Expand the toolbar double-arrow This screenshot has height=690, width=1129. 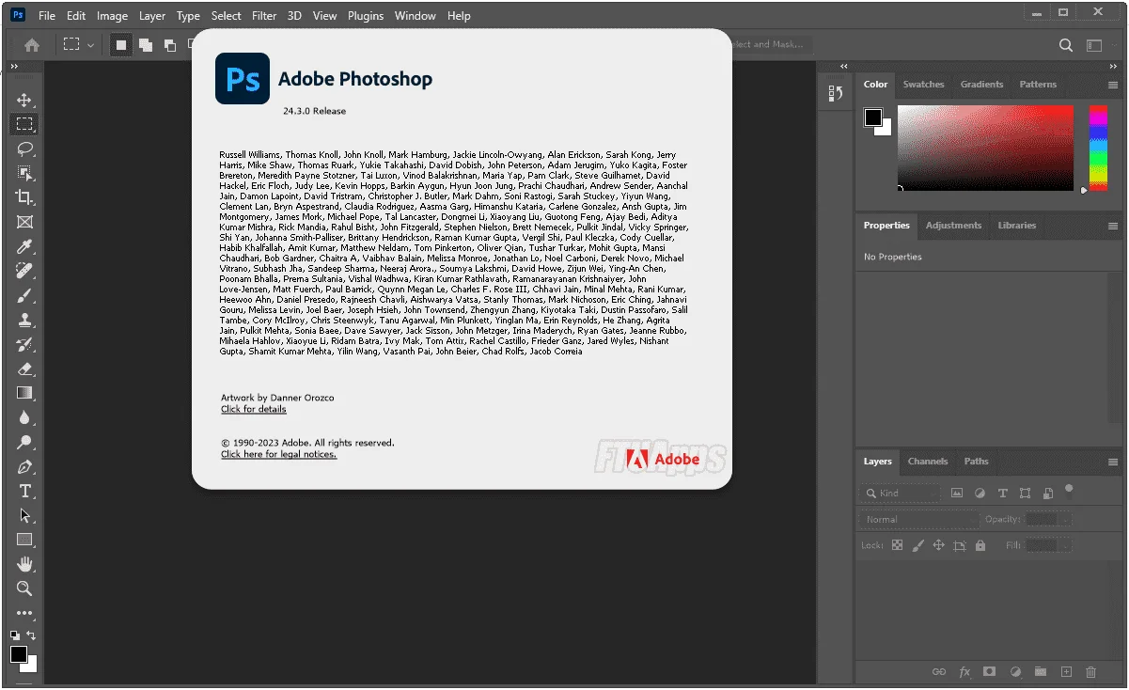(14, 67)
